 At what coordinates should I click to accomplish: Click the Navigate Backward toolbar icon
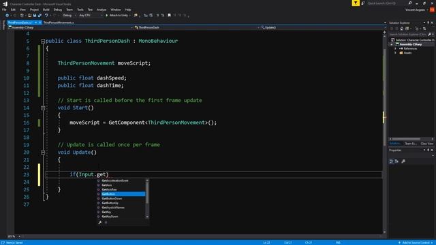[x=7, y=15]
